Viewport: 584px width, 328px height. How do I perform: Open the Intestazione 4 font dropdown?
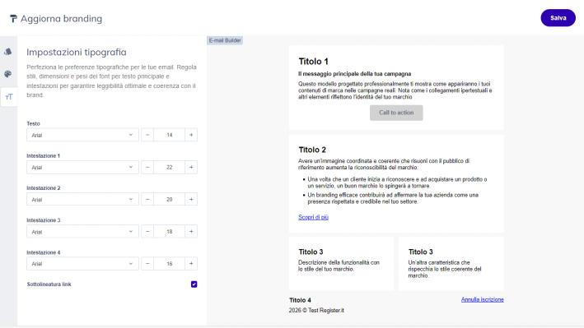click(x=82, y=264)
